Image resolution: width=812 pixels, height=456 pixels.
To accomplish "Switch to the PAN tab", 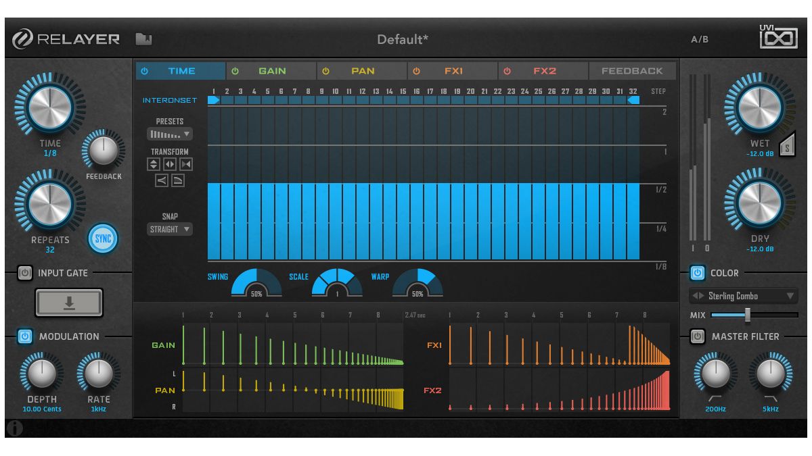I will [362, 71].
